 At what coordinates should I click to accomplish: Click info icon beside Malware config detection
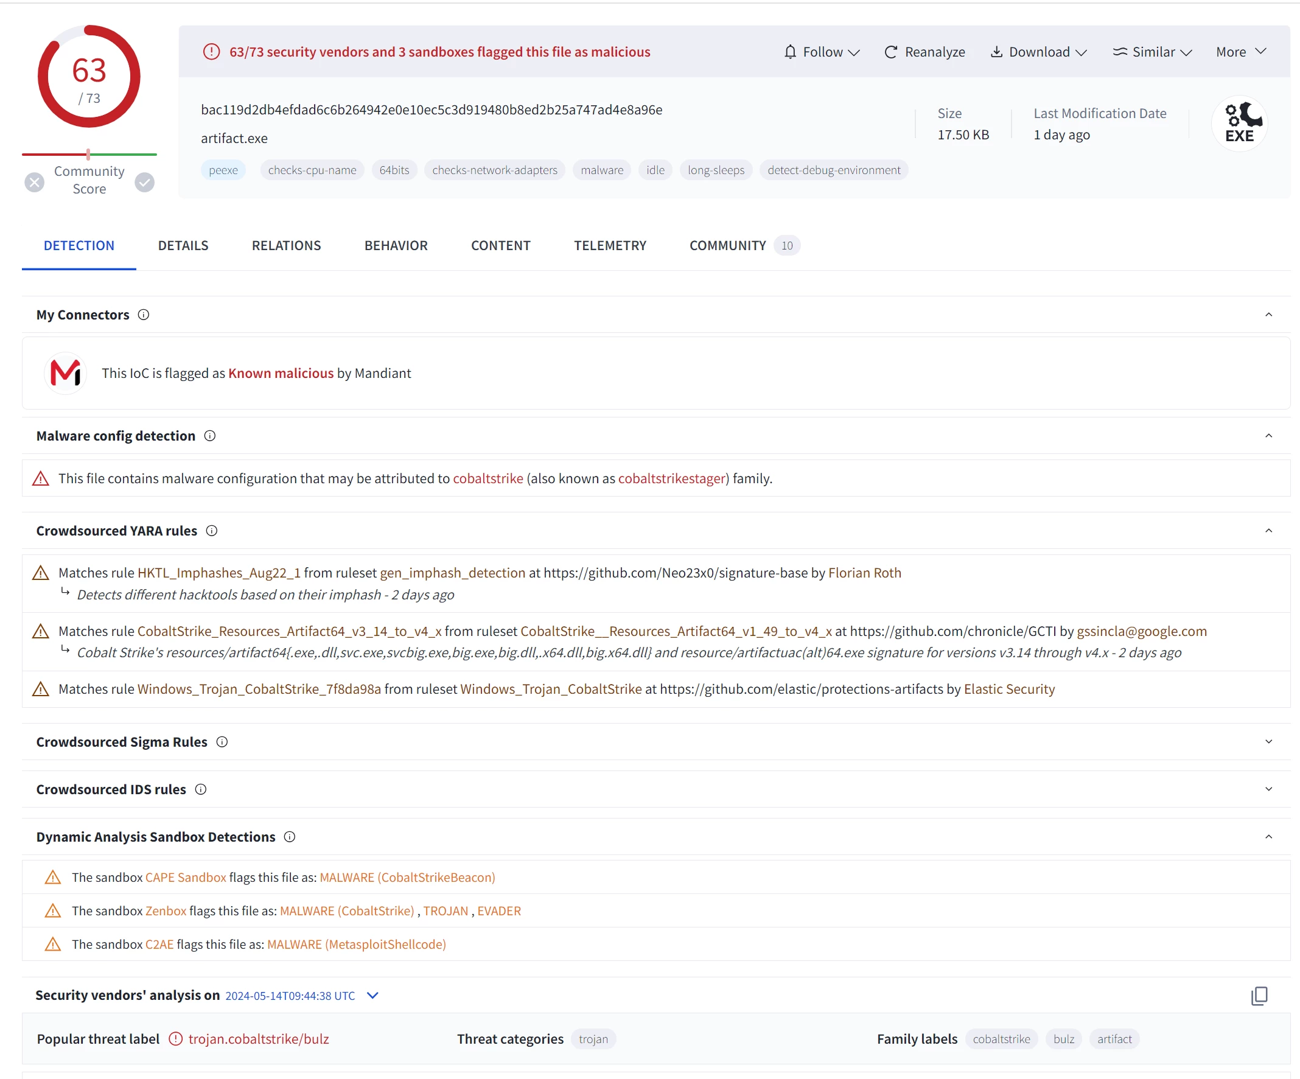210,436
